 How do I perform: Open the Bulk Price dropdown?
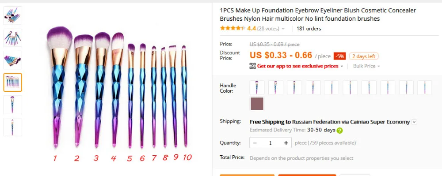tap(366, 66)
